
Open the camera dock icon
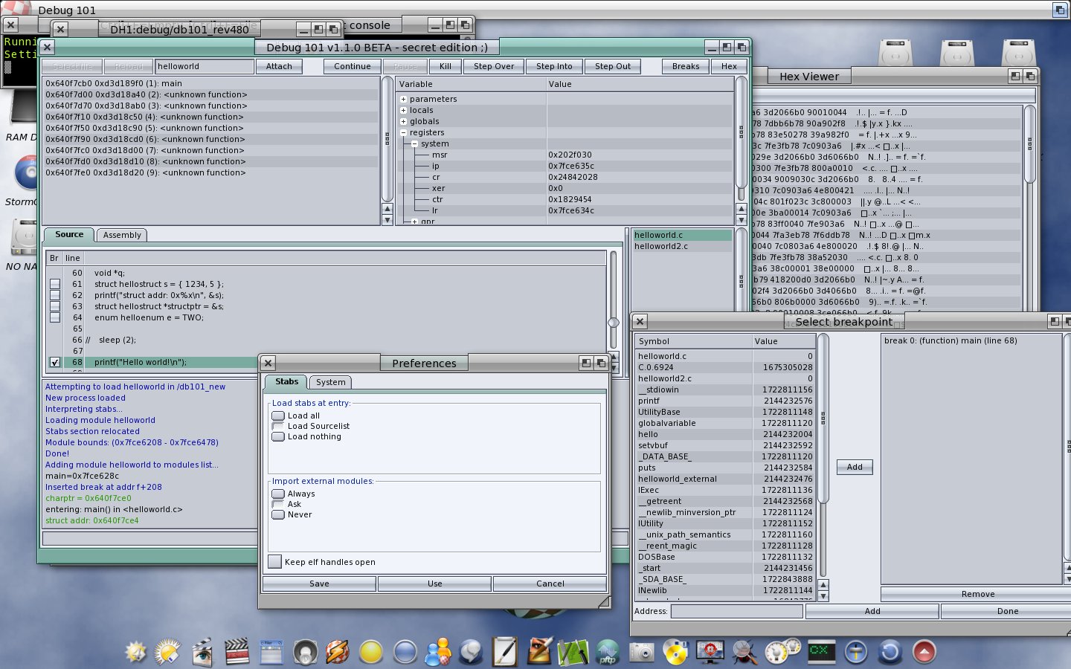641,652
